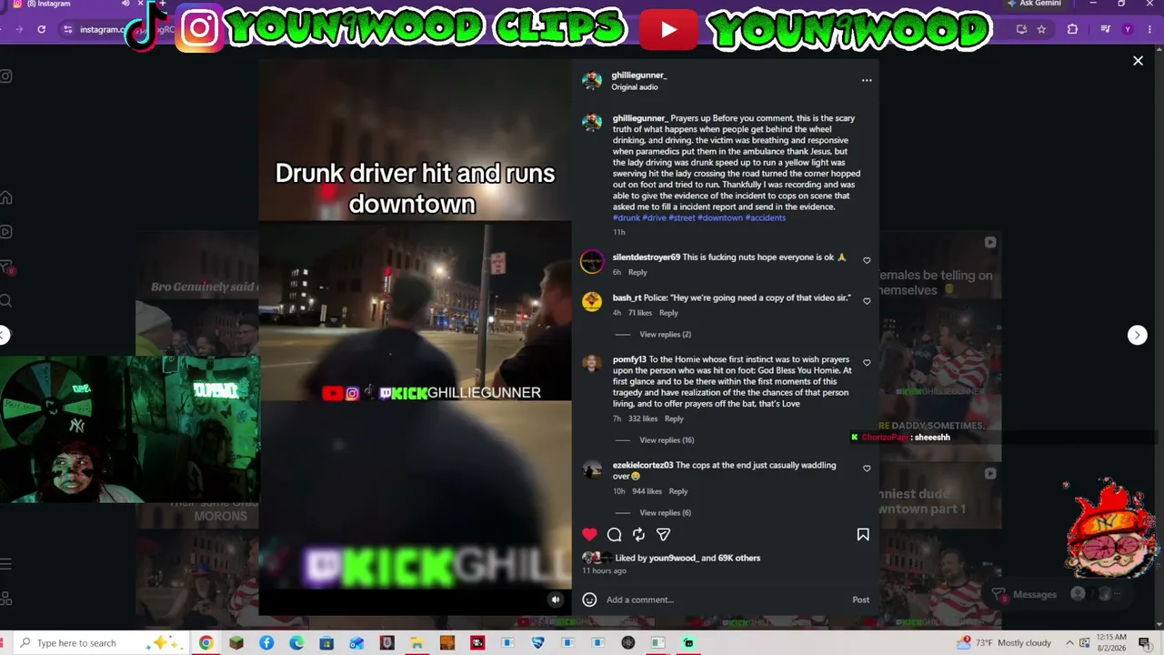Like silentdestroyer69's comment
Image resolution: width=1164 pixels, height=655 pixels.
pos(867,261)
